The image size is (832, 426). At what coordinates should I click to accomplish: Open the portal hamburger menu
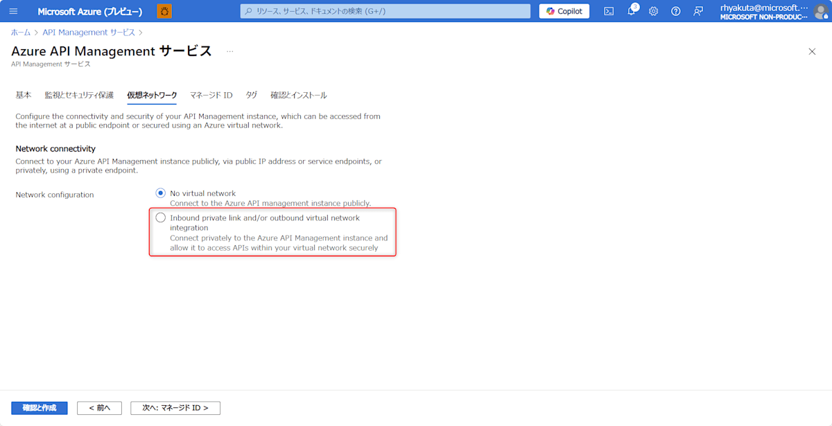[13, 11]
